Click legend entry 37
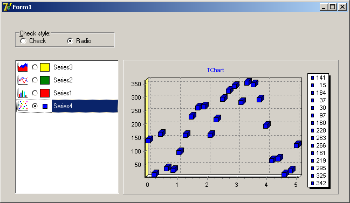Viewport: 350px width, 203px height. point(318,100)
